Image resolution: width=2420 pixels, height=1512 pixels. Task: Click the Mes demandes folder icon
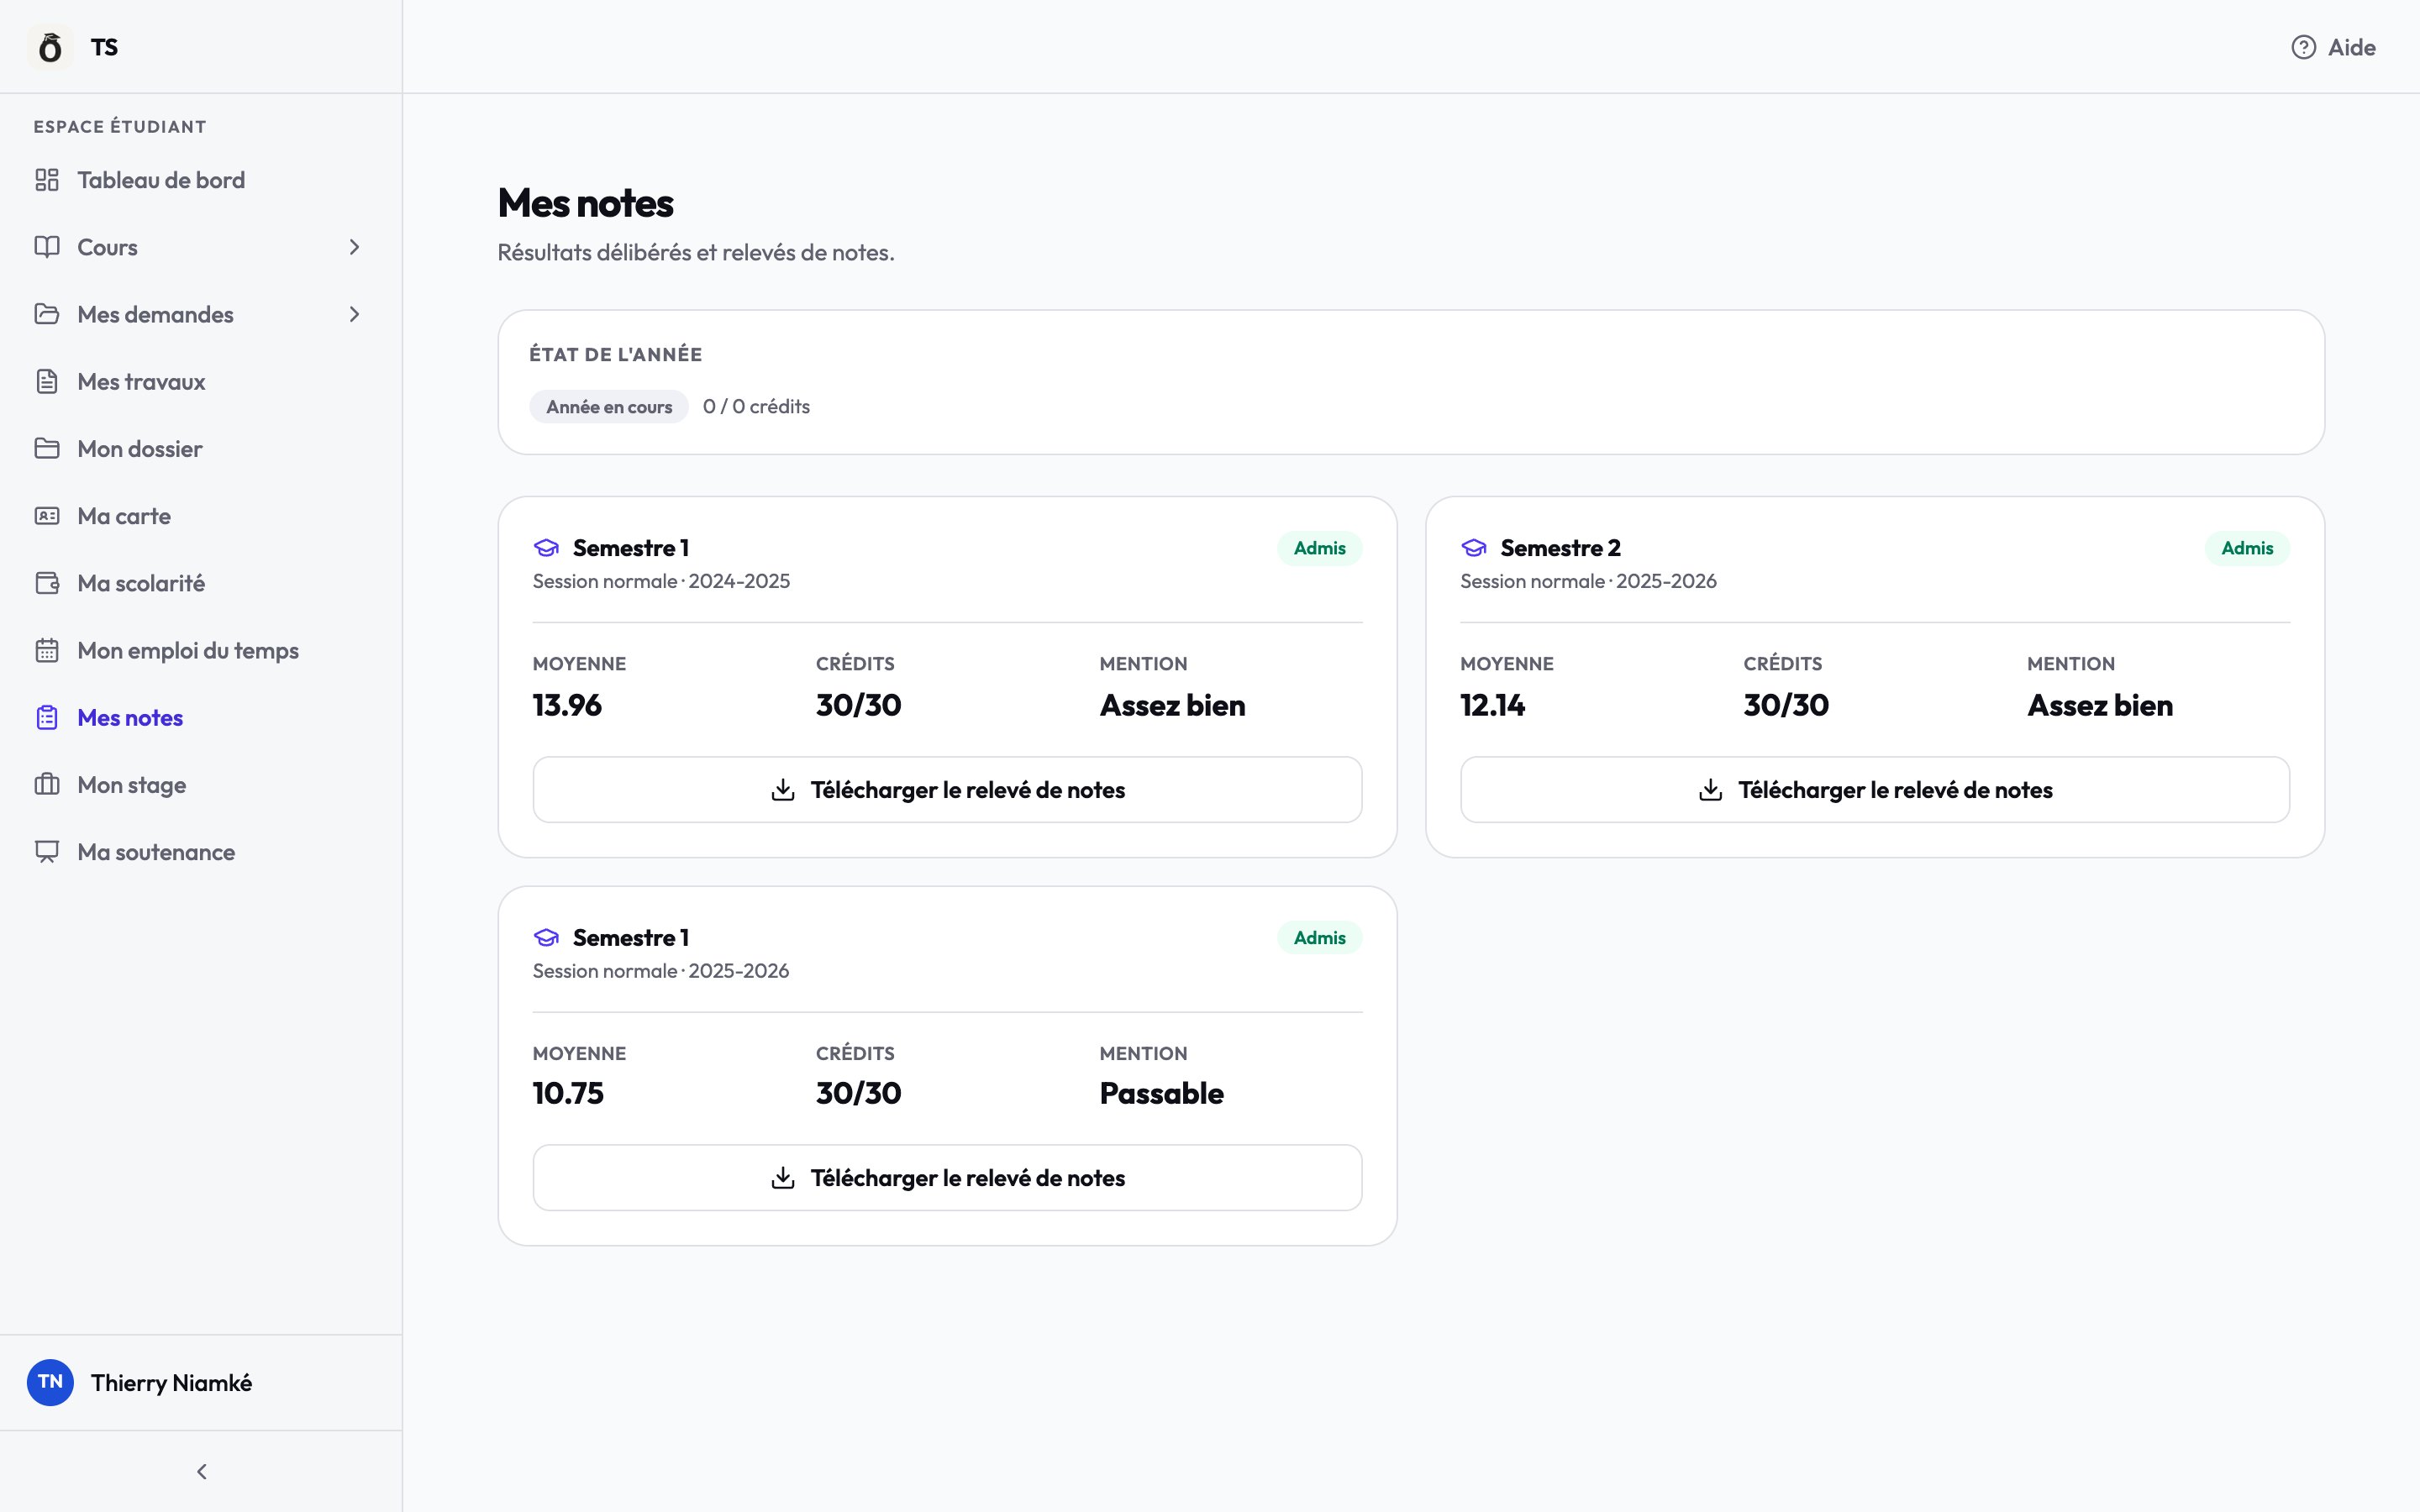tap(47, 314)
